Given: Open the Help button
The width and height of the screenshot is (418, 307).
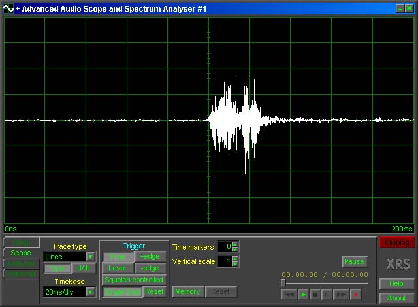Looking at the screenshot, I should (x=396, y=283).
